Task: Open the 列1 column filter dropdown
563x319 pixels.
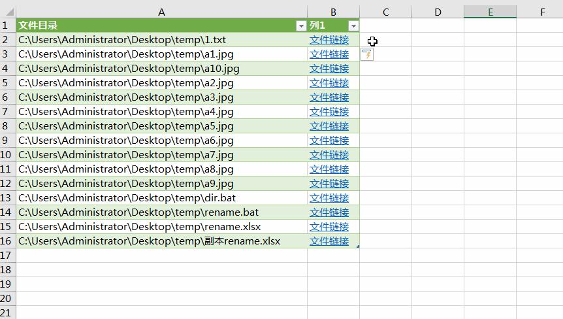Action: pos(353,26)
